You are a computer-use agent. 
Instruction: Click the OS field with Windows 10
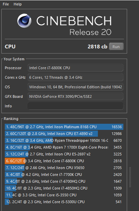(75, 87)
